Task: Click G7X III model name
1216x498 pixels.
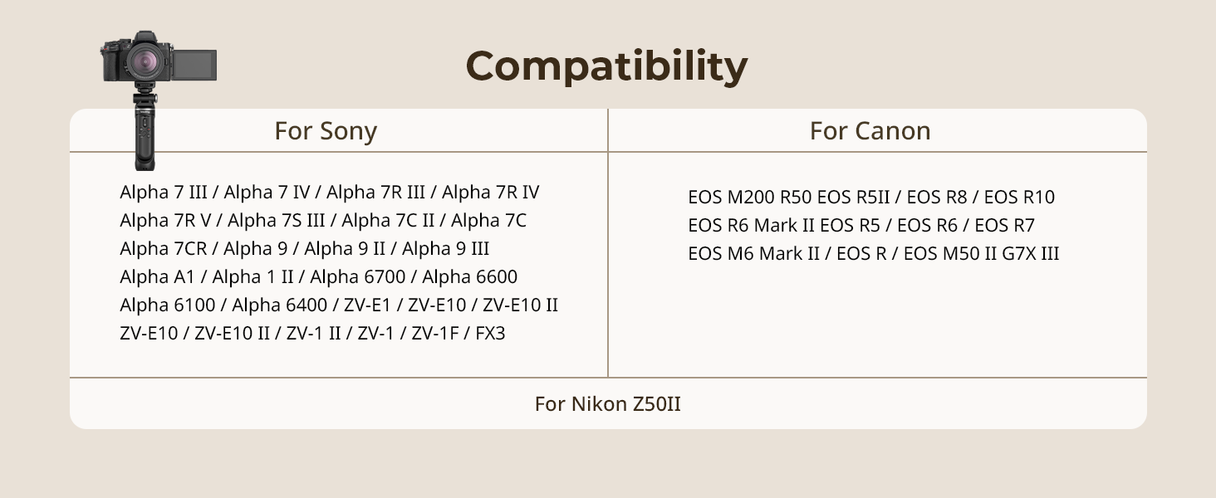Action: click(x=1030, y=254)
